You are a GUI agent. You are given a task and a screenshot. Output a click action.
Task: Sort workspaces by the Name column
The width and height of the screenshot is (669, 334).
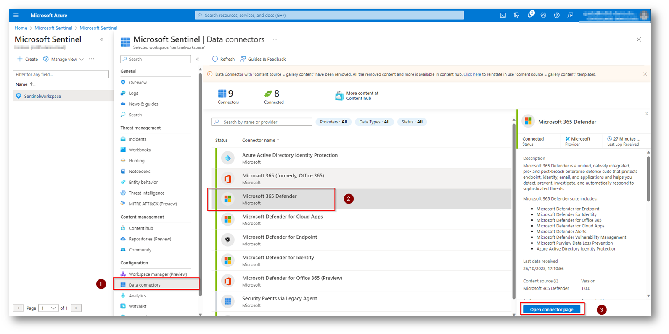point(25,84)
